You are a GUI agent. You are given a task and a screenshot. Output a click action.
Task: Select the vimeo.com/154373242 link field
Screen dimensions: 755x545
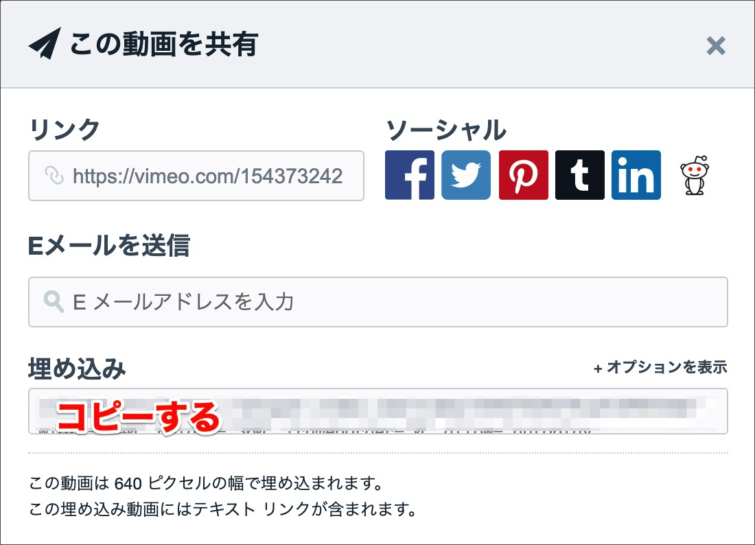coord(196,176)
